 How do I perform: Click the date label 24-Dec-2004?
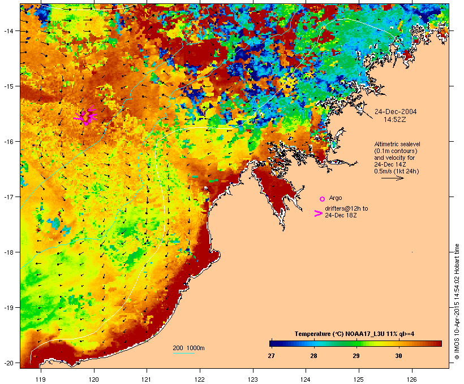click(396, 112)
